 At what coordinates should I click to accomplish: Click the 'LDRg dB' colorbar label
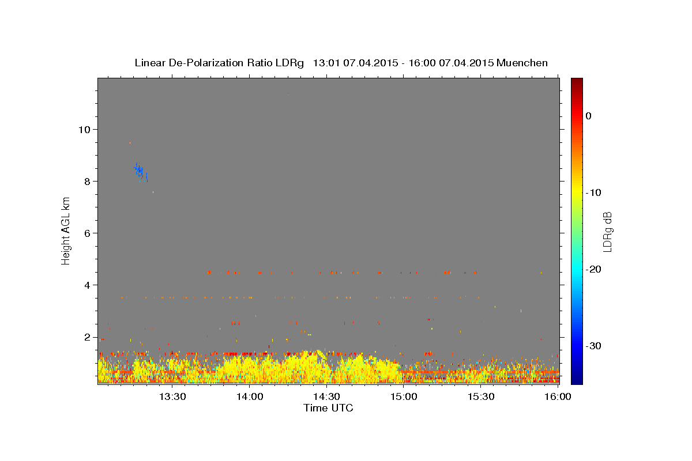tap(607, 231)
